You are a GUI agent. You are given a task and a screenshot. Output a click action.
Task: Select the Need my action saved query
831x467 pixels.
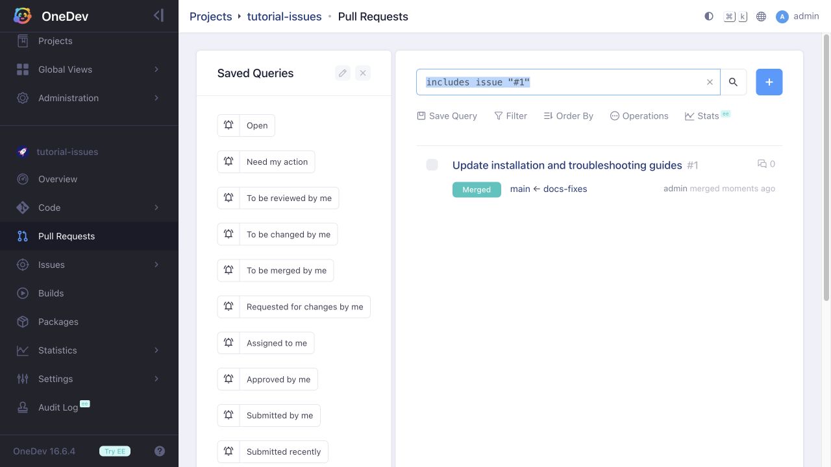pyautogui.click(x=277, y=162)
